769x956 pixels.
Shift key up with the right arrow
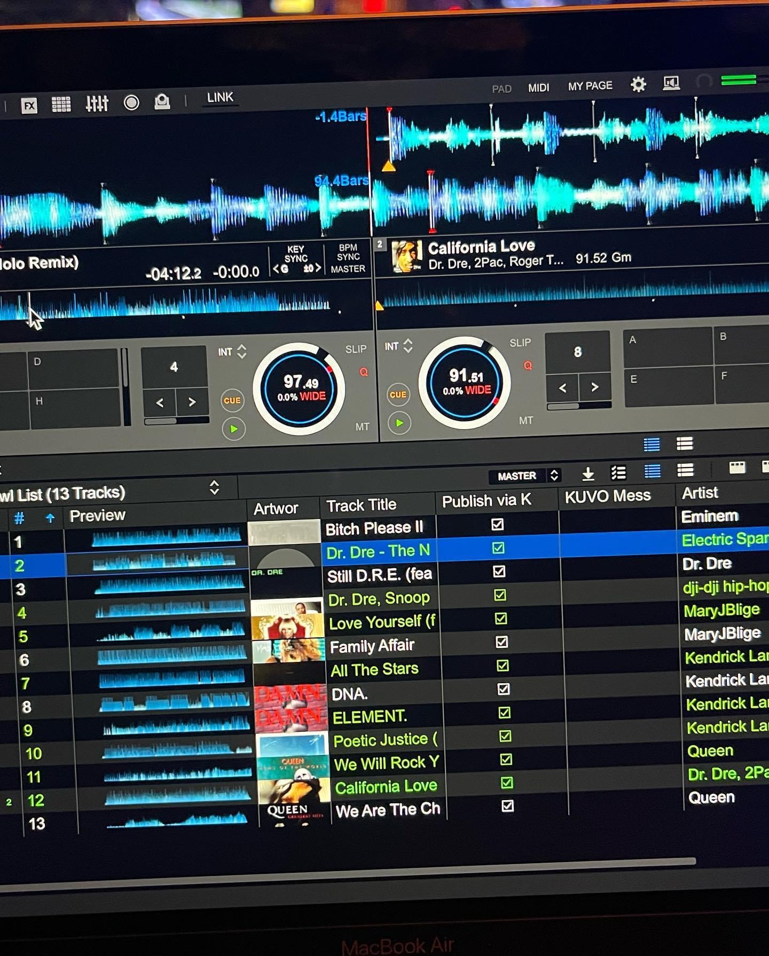[318, 267]
